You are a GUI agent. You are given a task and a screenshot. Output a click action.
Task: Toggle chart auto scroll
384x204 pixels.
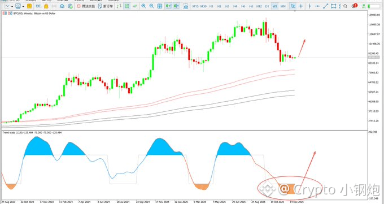168,6
